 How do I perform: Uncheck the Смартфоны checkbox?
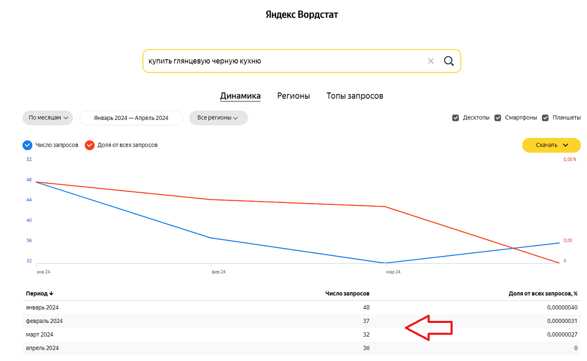point(498,118)
